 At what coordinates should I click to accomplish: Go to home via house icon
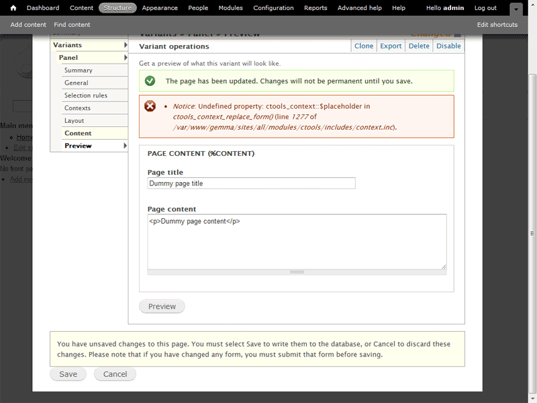click(13, 7)
